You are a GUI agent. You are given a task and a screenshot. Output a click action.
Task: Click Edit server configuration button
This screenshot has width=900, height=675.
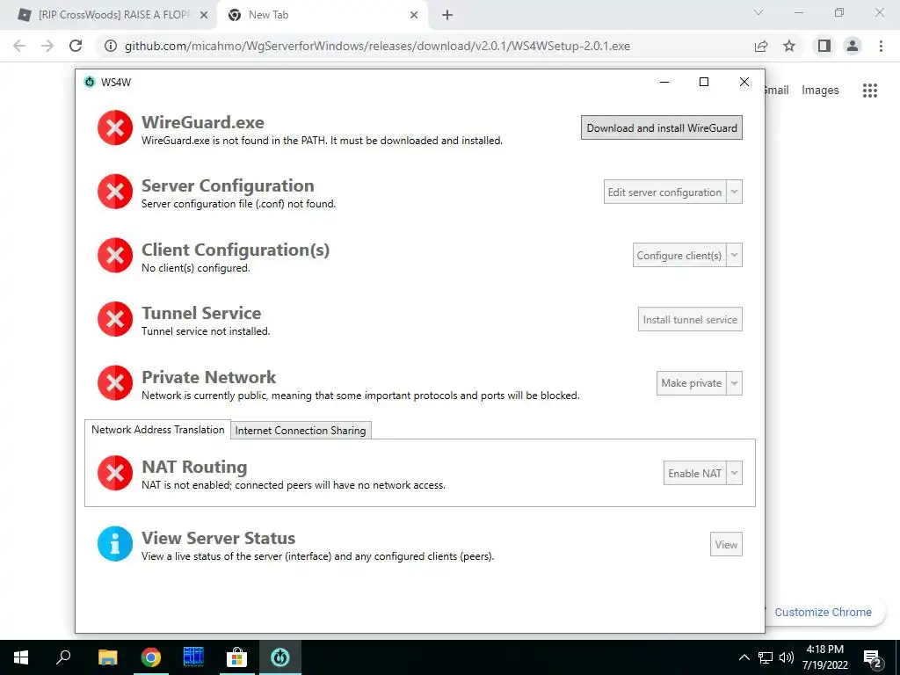click(664, 192)
